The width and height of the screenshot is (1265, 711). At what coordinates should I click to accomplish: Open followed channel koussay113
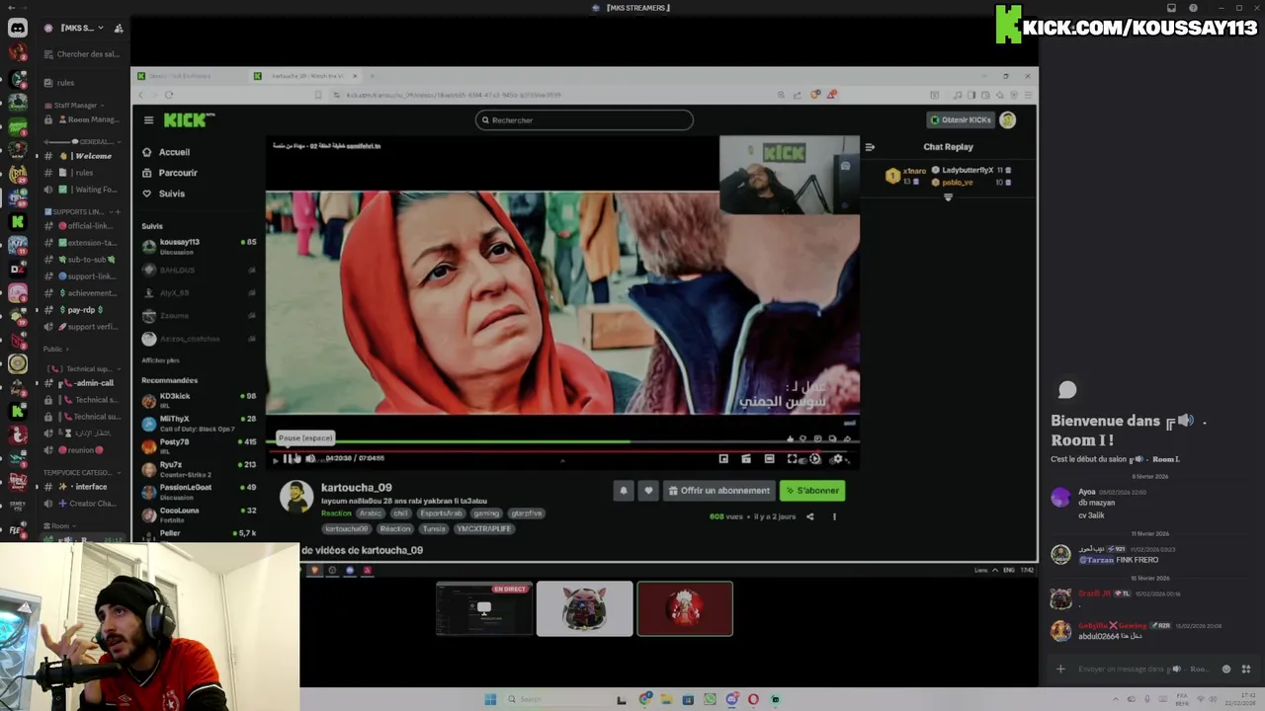tap(198, 246)
